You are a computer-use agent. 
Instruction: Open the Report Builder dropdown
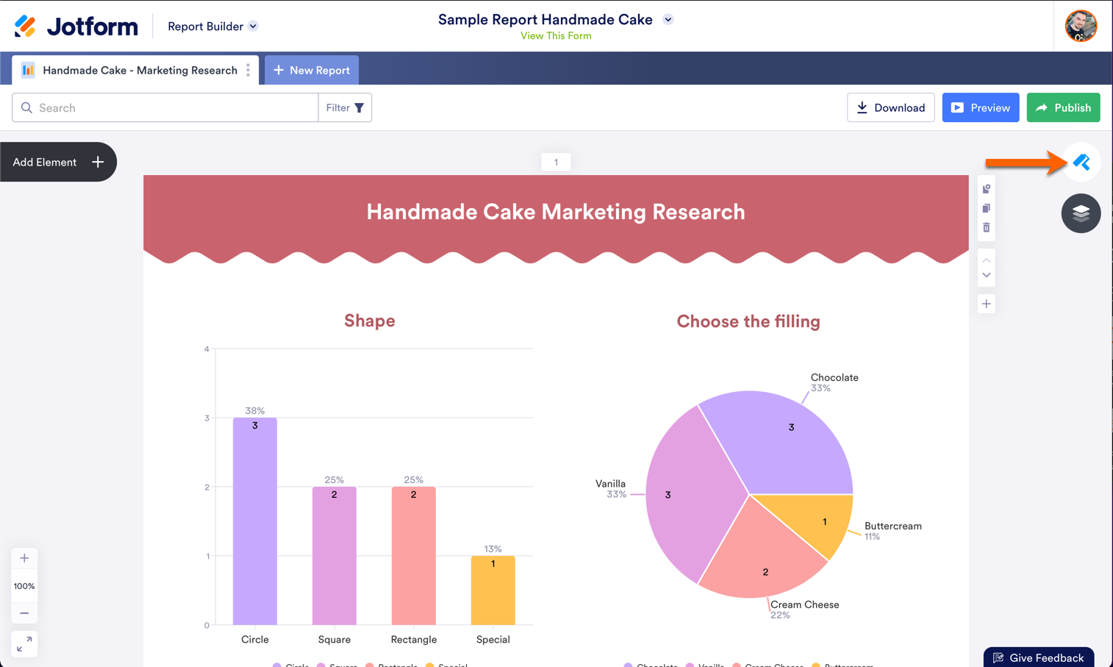click(x=212, y=26)
